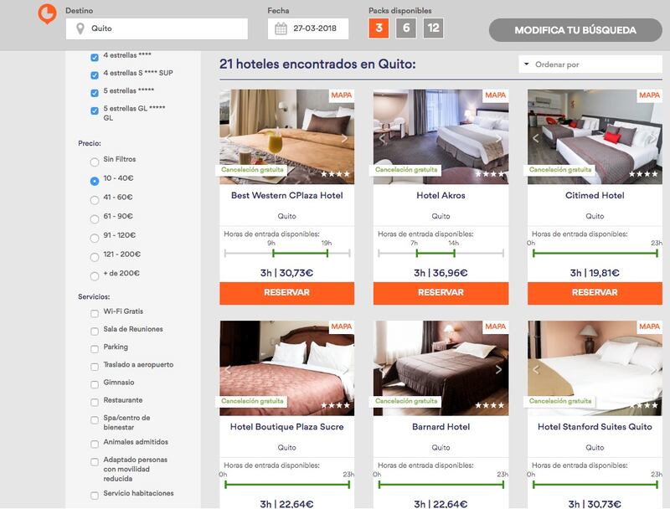Click Hotel Akros check-in hours slider
Screen dimensions: 670x509
pos(441,253)
